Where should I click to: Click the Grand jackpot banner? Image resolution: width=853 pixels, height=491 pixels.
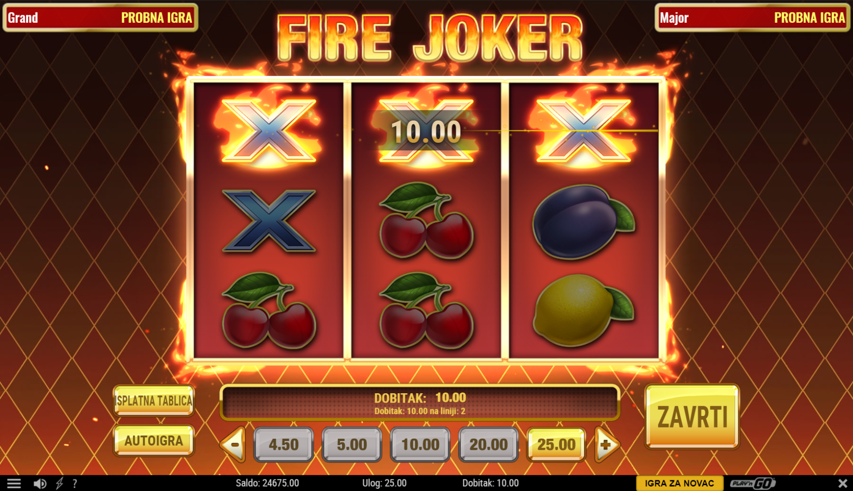100,18
